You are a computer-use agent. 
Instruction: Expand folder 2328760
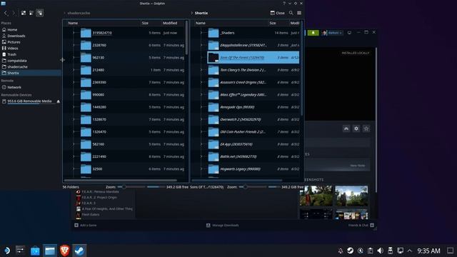74,45
